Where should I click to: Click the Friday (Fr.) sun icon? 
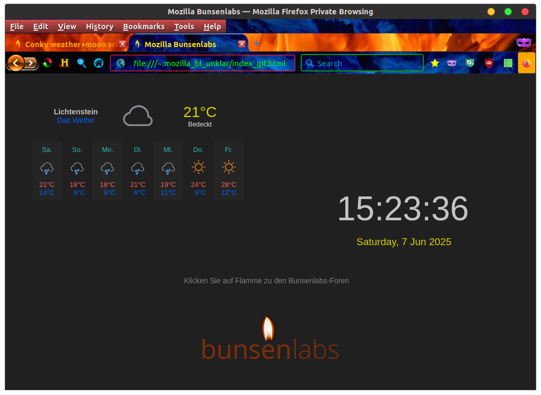[x=229, y=167]
